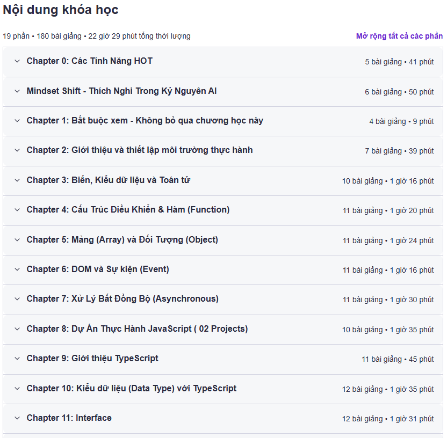Select '10 bài giảng • 1 giờ 35 phút' duration
Image resolution: width=447 pixels, height=438 pixels.
pyautogui.click(x=388, y=330)
